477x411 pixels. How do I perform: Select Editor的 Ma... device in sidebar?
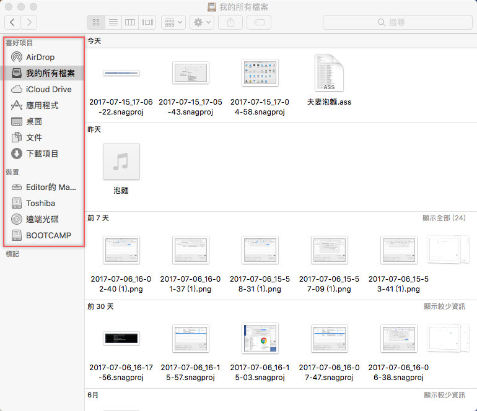(43, 187)
